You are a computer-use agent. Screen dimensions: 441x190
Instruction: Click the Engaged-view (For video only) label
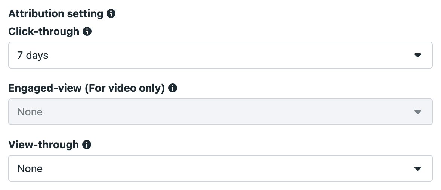coord(87,88)
